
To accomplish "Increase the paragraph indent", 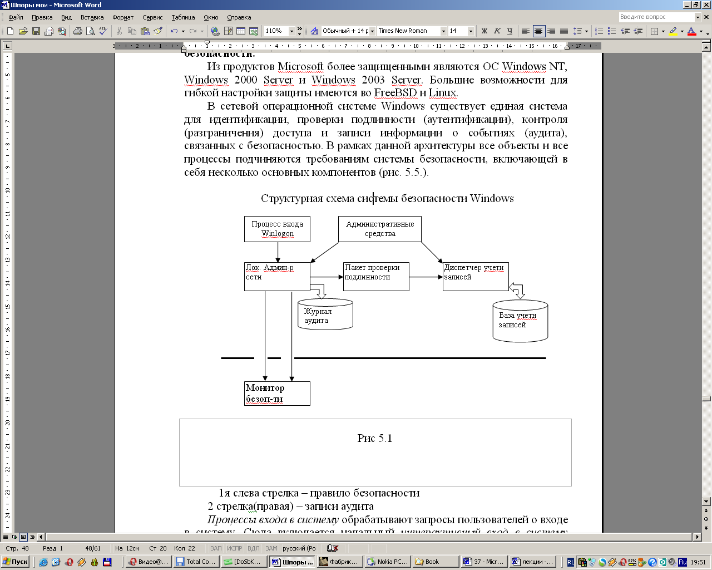I will [x=638, y=31].
